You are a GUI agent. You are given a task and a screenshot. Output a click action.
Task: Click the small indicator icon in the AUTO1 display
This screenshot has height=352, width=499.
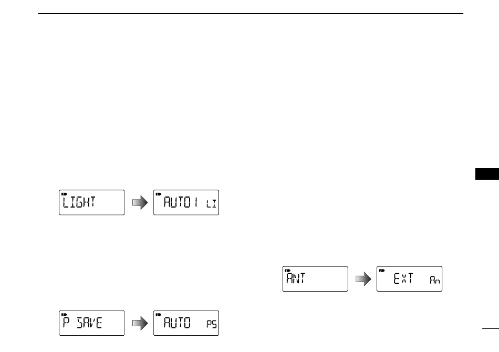(159, 194)
